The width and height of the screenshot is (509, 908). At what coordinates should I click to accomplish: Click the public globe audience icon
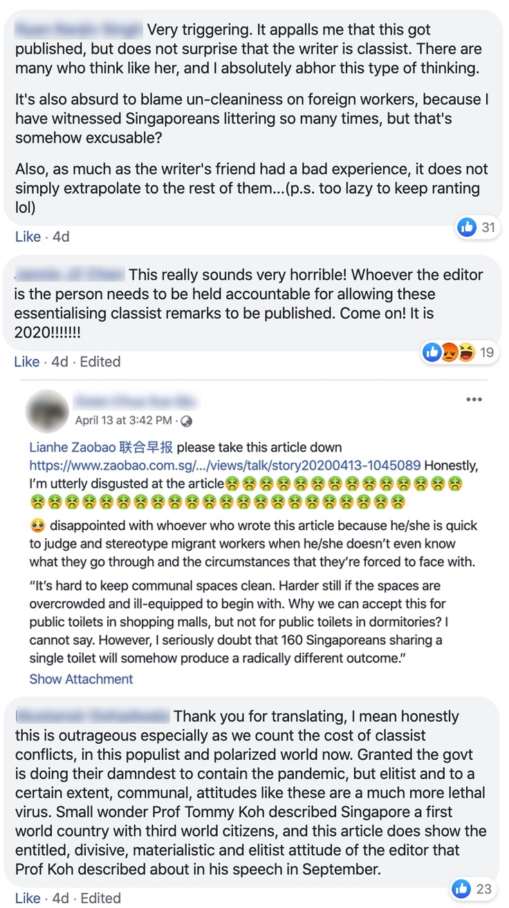pyautogui.click(x=187, y=421)
